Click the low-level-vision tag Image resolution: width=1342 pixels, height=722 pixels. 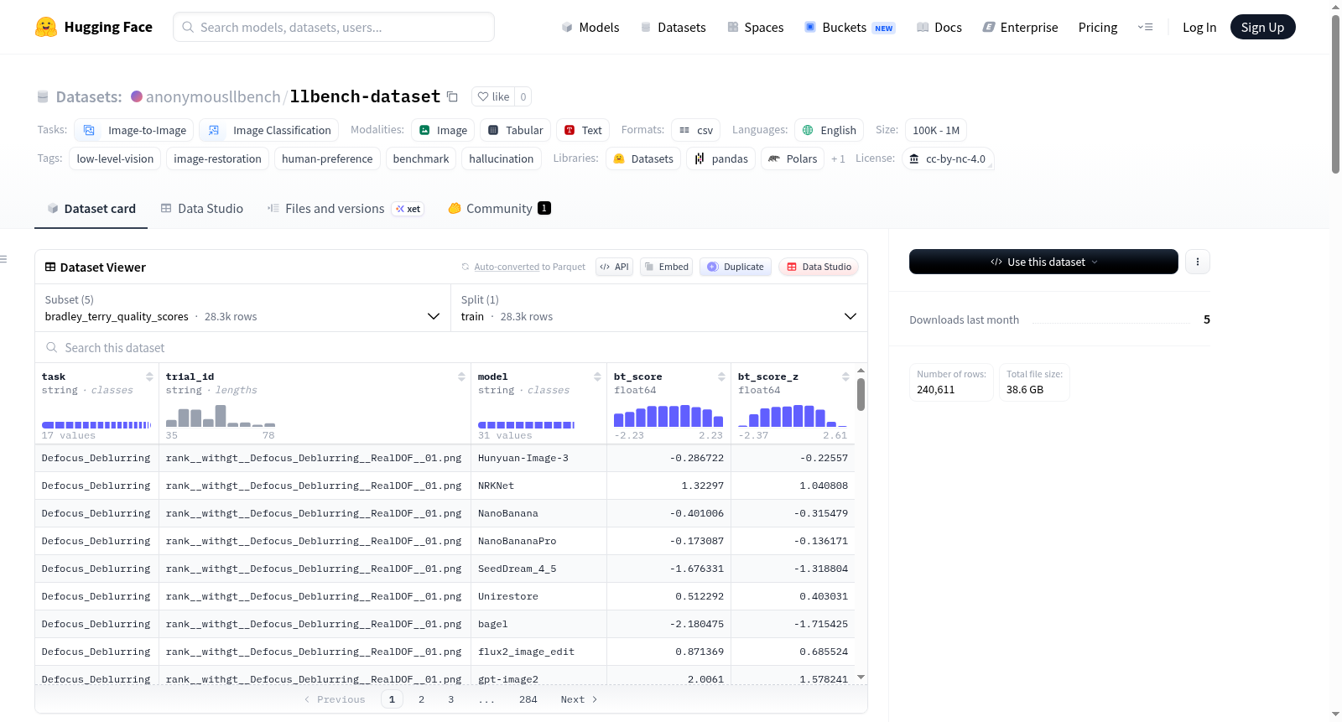[115, 158]
